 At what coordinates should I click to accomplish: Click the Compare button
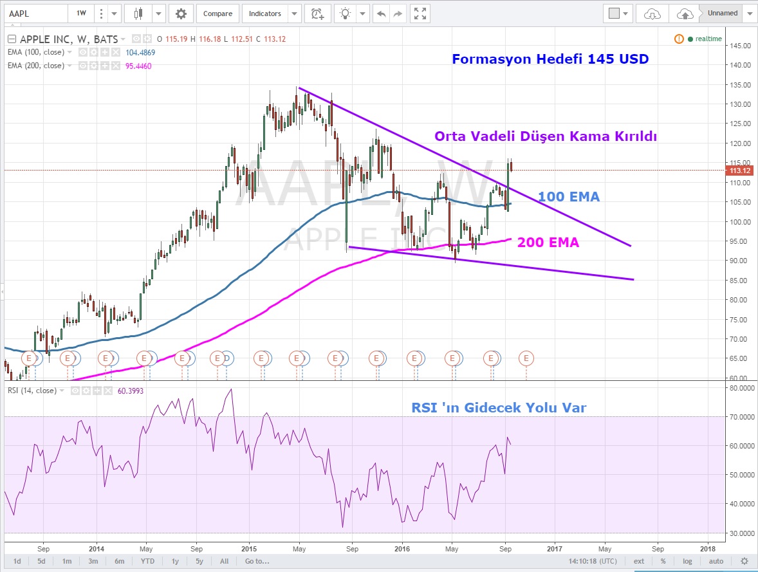217,13
